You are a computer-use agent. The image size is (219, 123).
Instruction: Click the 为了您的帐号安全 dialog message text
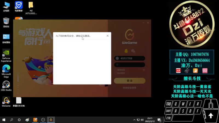pos(73,36)
